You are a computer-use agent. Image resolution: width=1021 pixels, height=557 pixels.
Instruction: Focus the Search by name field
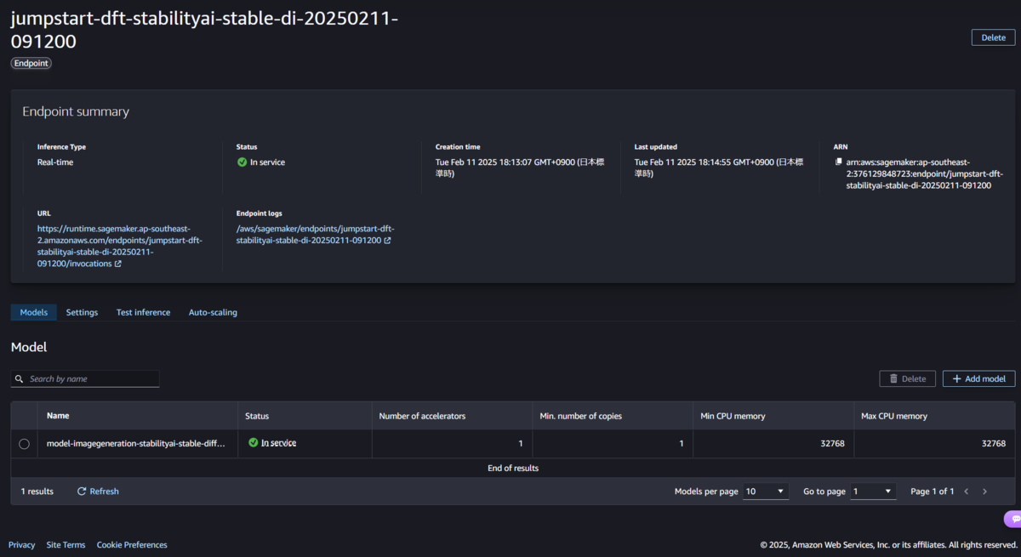(85, 378)
